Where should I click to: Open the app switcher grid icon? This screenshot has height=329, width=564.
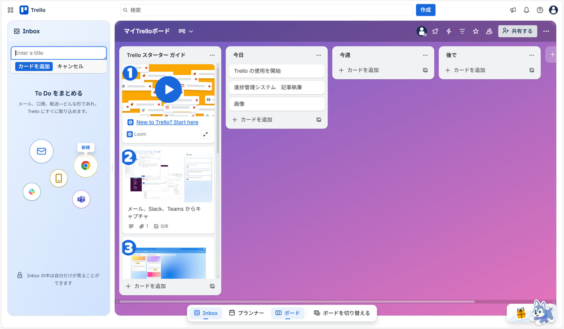click(x=10, y=10)
